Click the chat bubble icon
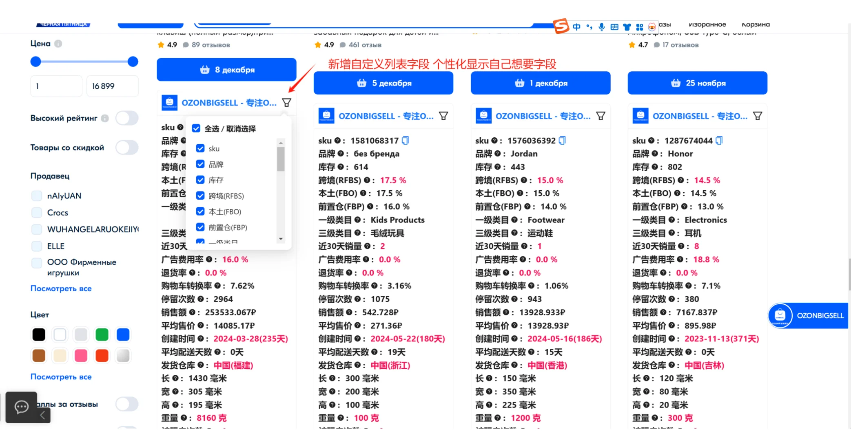Screen dimensions: 851x440 point(21,406)
